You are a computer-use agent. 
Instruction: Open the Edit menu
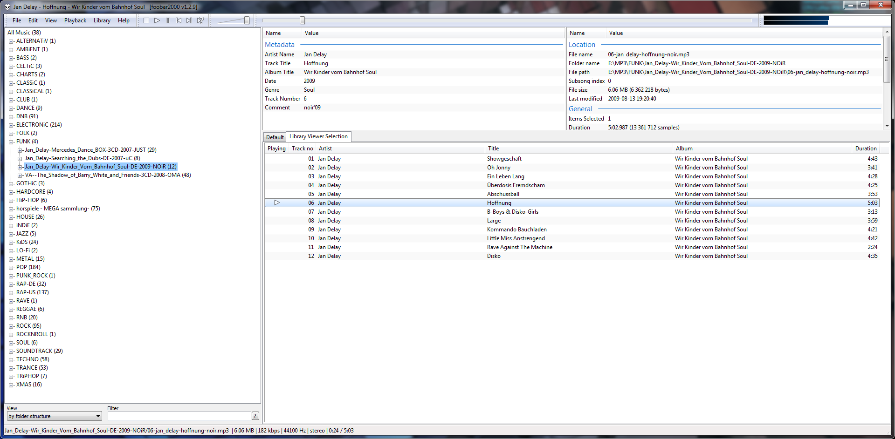click(33, 20)
